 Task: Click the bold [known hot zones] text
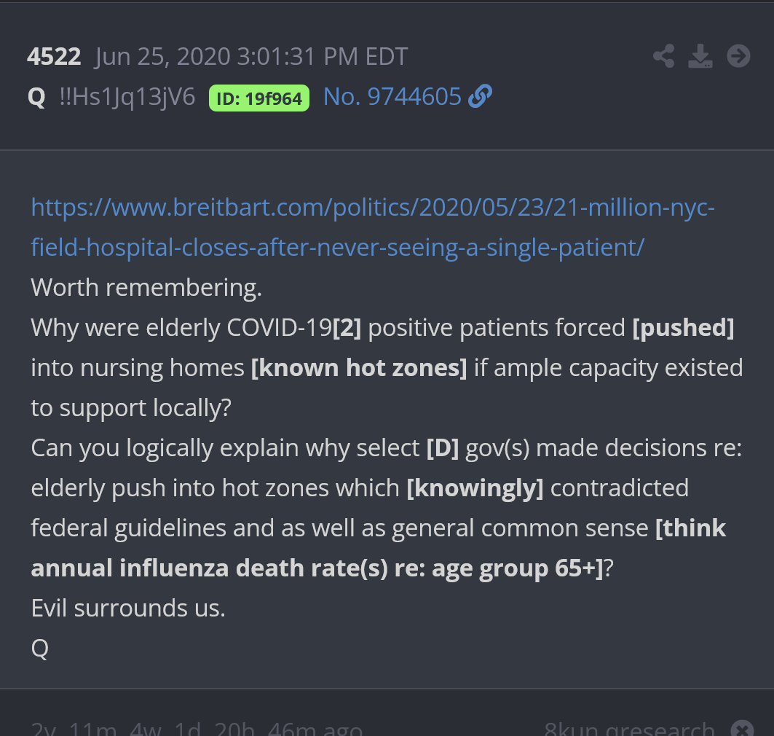359,368
